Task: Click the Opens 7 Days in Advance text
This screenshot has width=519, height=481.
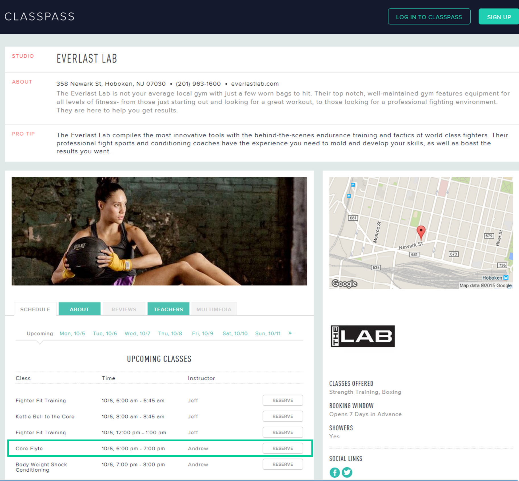Action: click(365, 414)
